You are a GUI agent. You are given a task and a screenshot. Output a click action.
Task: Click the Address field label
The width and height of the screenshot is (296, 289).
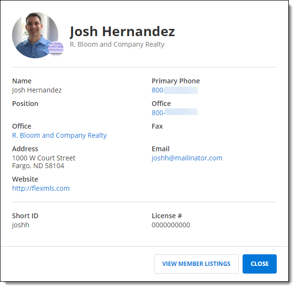point(25,149)
